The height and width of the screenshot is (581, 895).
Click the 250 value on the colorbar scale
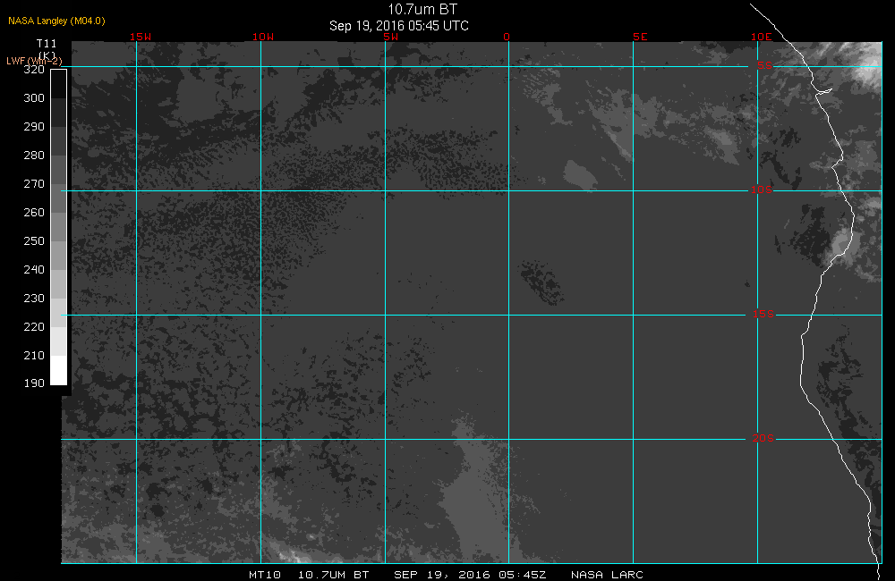pos(34,240)
